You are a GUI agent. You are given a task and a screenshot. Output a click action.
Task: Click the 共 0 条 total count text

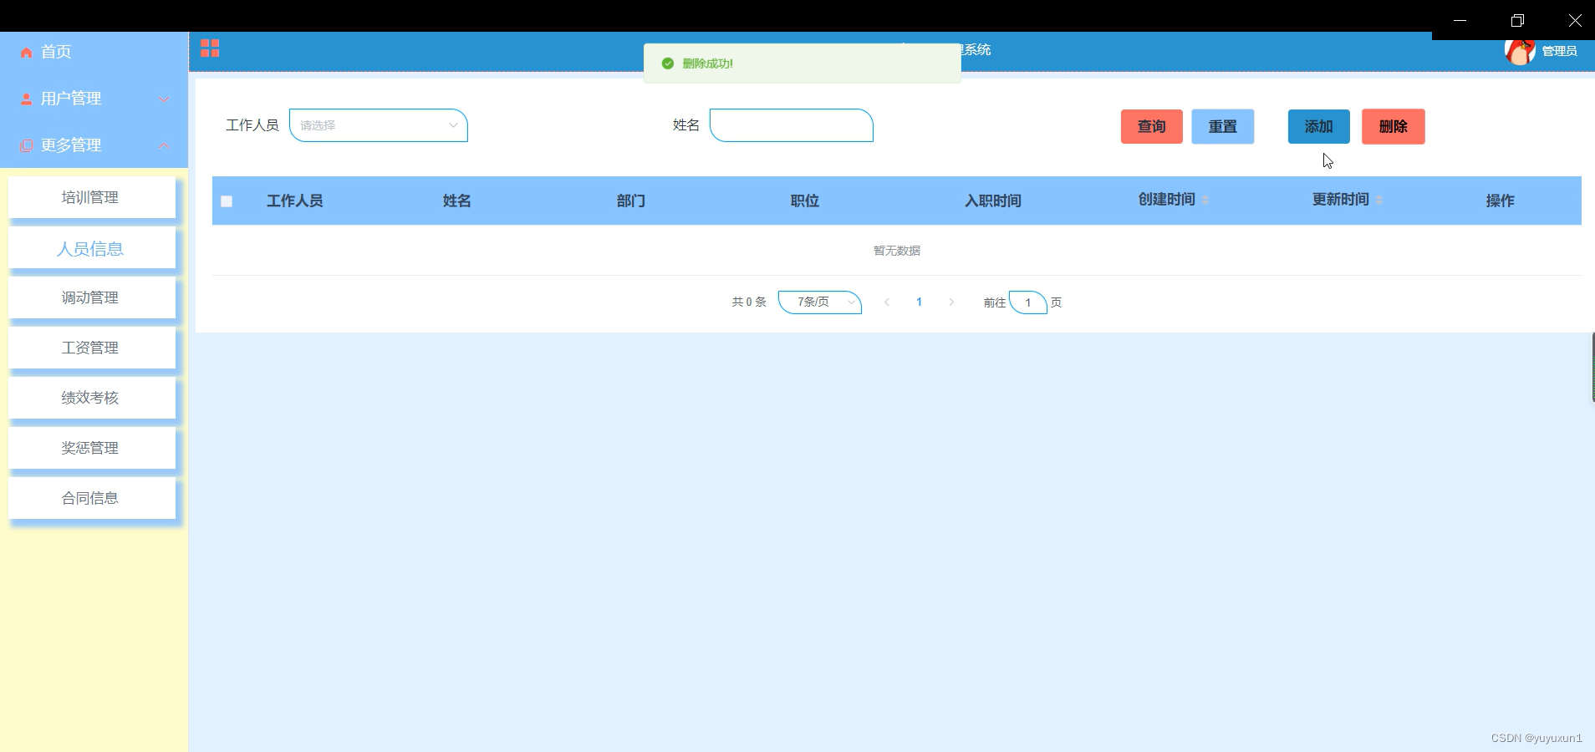tap(749, 302)
